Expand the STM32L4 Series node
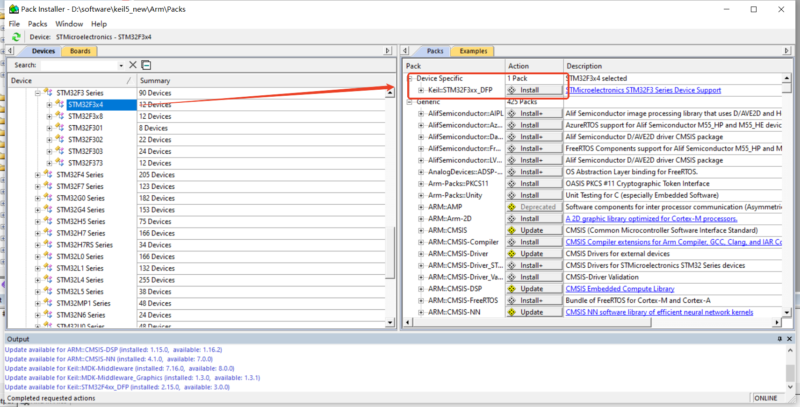The image size is (800, 407). pyautogui.click(x=37, y=280)
